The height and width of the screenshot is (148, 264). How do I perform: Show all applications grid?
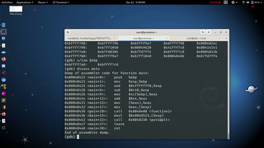[4, 128]
